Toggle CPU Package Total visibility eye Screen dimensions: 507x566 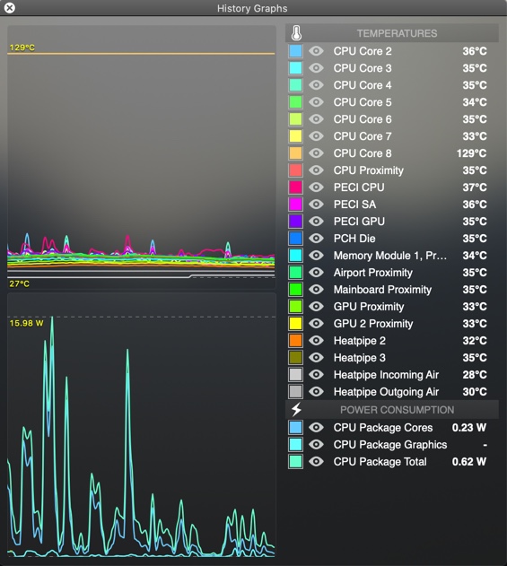coord(316,461)
